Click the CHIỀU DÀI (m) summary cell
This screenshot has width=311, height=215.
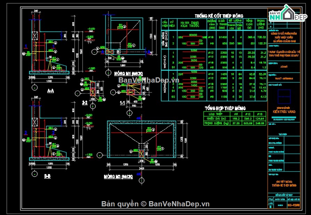(216, 119)
